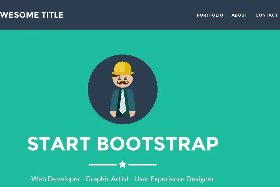Click the Web Developer subtitle text

[123, 179]
